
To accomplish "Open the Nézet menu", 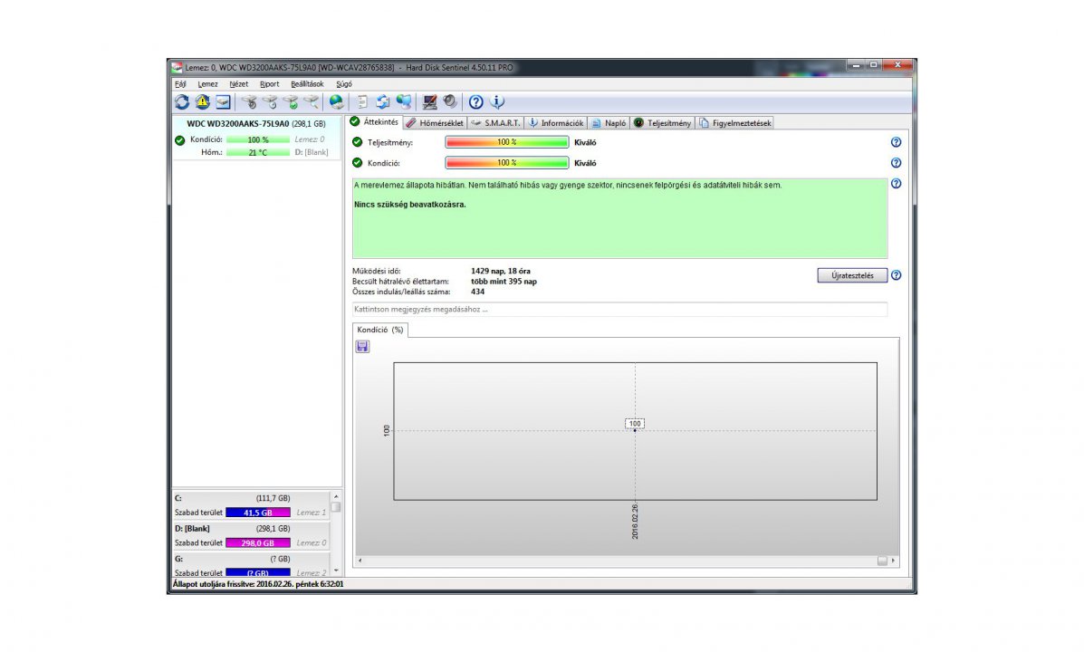I will 238,84.
